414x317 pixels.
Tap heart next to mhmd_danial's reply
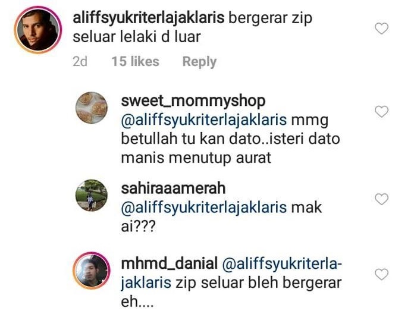[381, 274]
